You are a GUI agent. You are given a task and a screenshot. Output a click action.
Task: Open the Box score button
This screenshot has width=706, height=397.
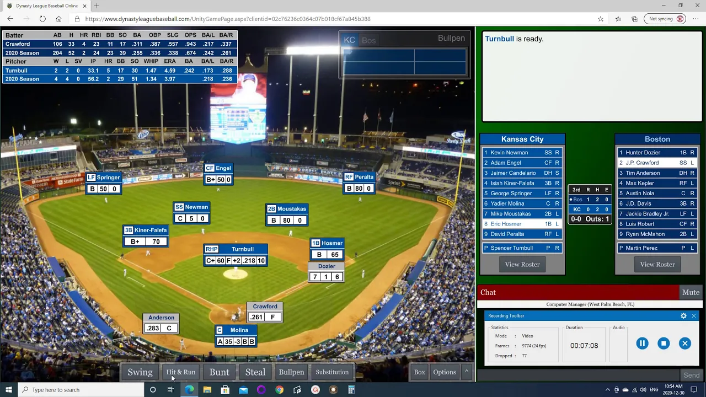click(x=420, y=372)
